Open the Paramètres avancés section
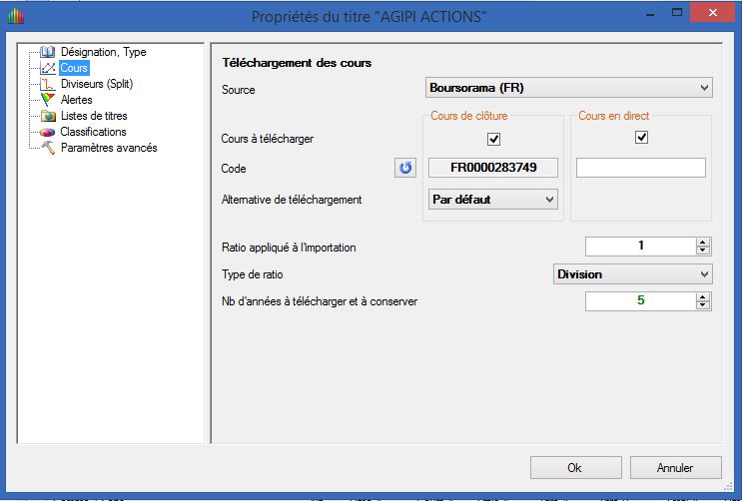 point(108,148)
